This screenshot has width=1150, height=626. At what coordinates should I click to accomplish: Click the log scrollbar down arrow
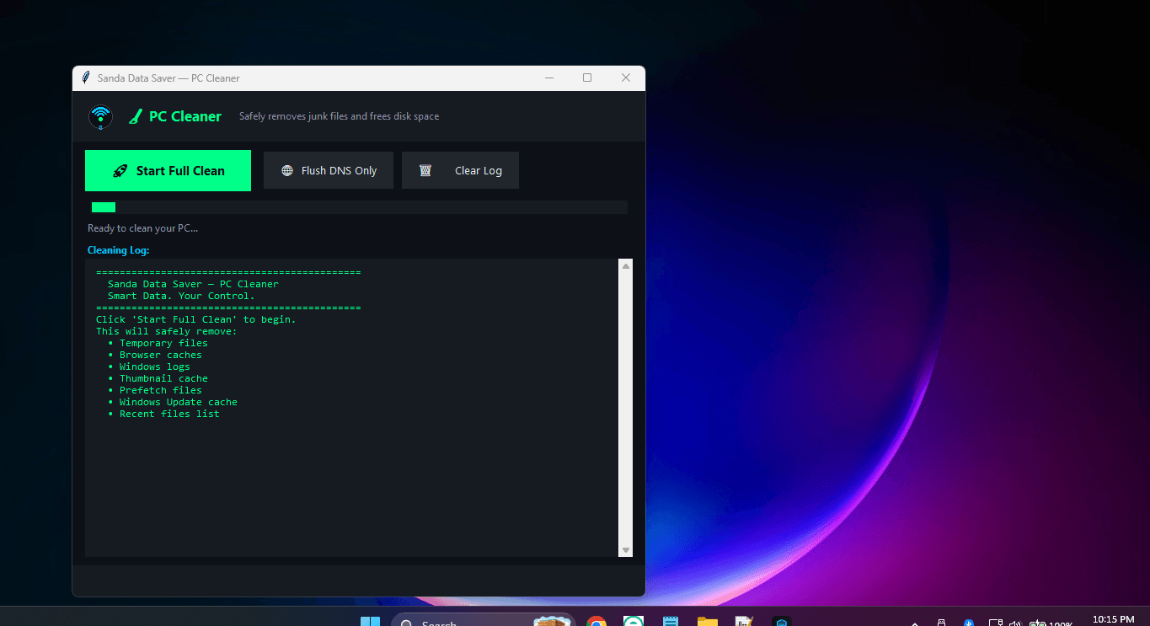[625, 550]
